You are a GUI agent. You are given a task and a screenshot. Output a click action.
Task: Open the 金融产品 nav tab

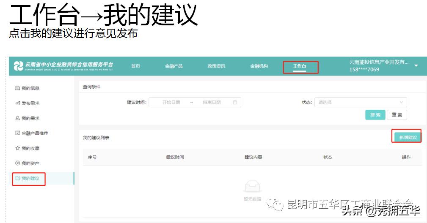174,66
